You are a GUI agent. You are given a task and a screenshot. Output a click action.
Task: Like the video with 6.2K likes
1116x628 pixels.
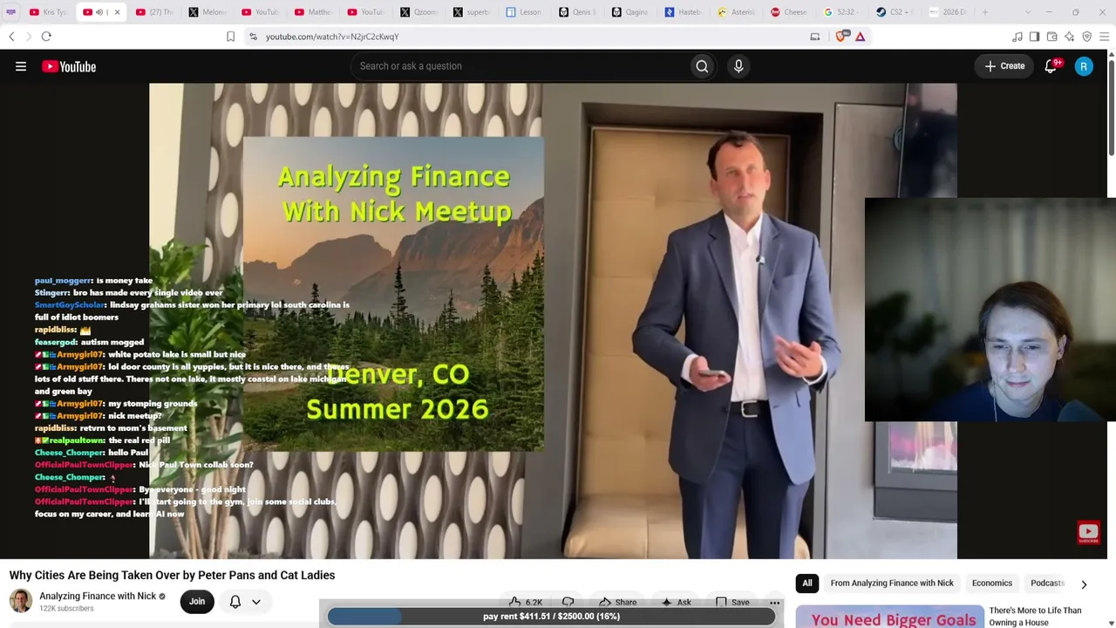[x=526, y=602]
